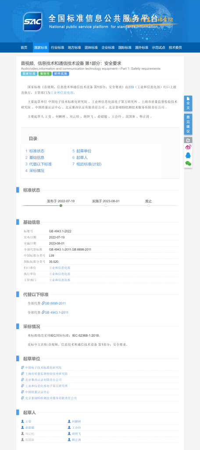Open the 地方标准 navigation tab
The width and height of the screenshot is (200, 450).
point(74,47)
